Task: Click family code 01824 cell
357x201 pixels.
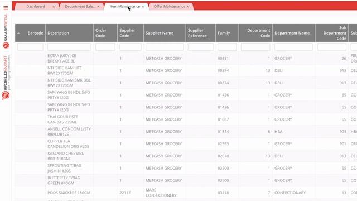Action: [x=223, y=132]
